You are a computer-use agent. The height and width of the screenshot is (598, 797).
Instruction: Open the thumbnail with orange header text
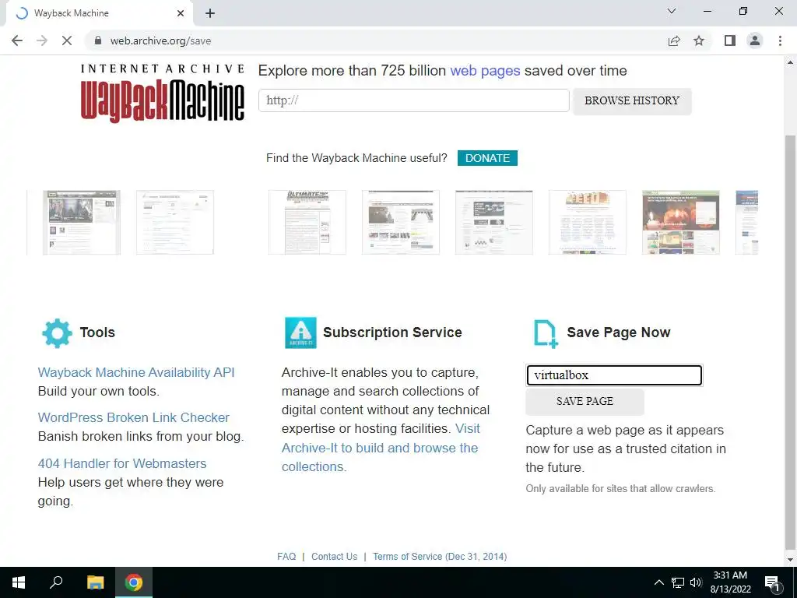[587, 222]
